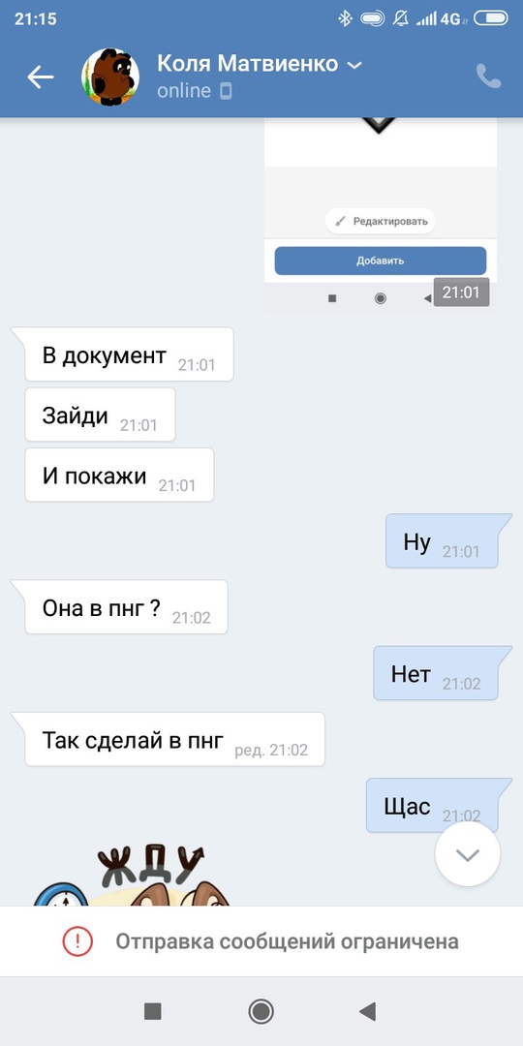Tap the mobile device icon beside online

click(226, 91)
